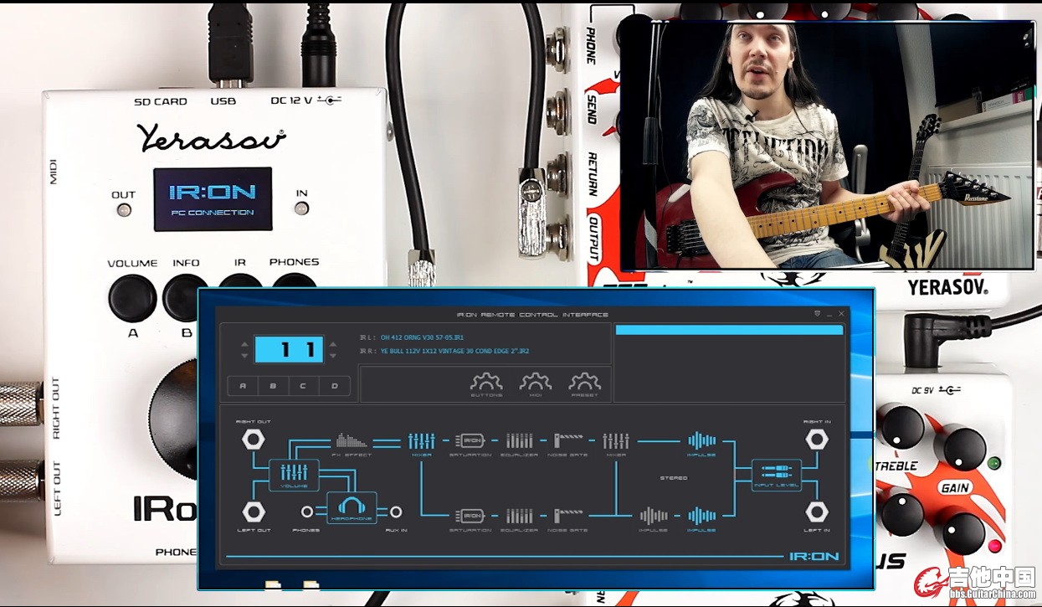Decrease right preset digit with down arrow
The height and width of the screenshot is (607, 1042).
click(333, 356)
